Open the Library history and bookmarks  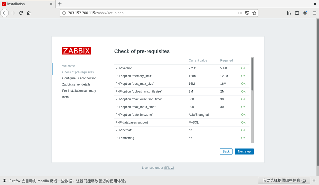coord(289,13)
